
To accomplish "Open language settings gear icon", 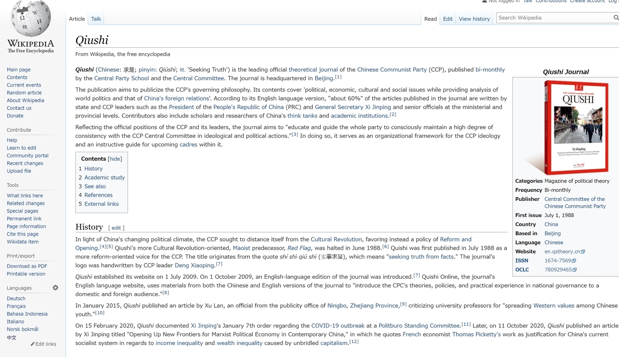I will 56,288.
